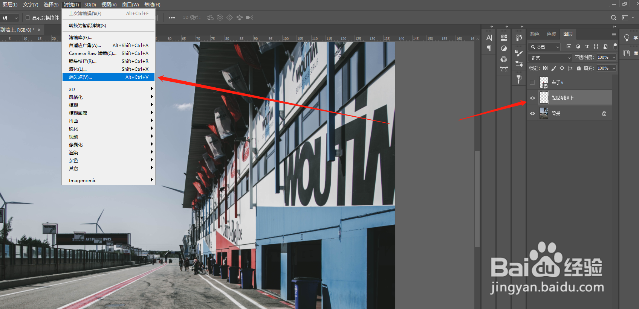Viewport: 639px width, 309px height.
Task: Hide the 黏贴到墙上 layer eye
Action: click(532, 98)
